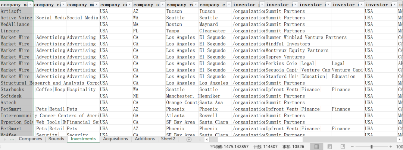Select the Henniker city cell

coord(215,96)
